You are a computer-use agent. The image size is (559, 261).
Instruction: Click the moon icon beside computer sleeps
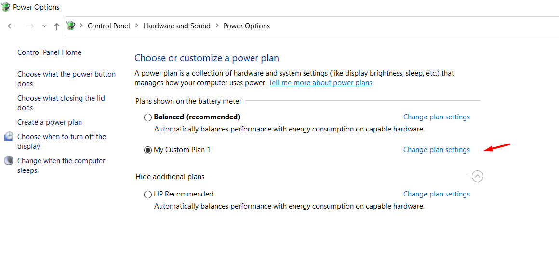pyautogui.click(x=9, y=160)
